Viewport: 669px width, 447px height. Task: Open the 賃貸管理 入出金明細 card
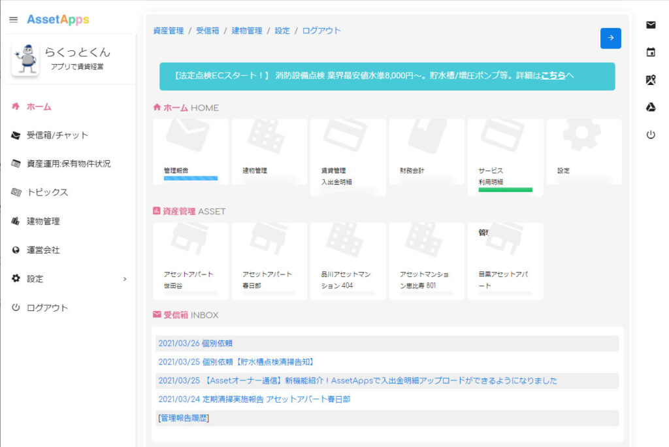point(348,157)
